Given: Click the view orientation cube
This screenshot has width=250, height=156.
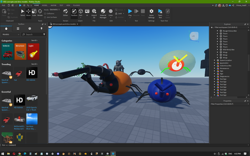Looking at the screenshot, I should [194, 36].
